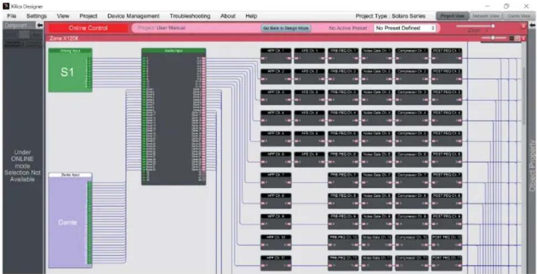The image size is (537, 274).
Task: Select the HPF Ch. 7 module
Action: point(276,180)
